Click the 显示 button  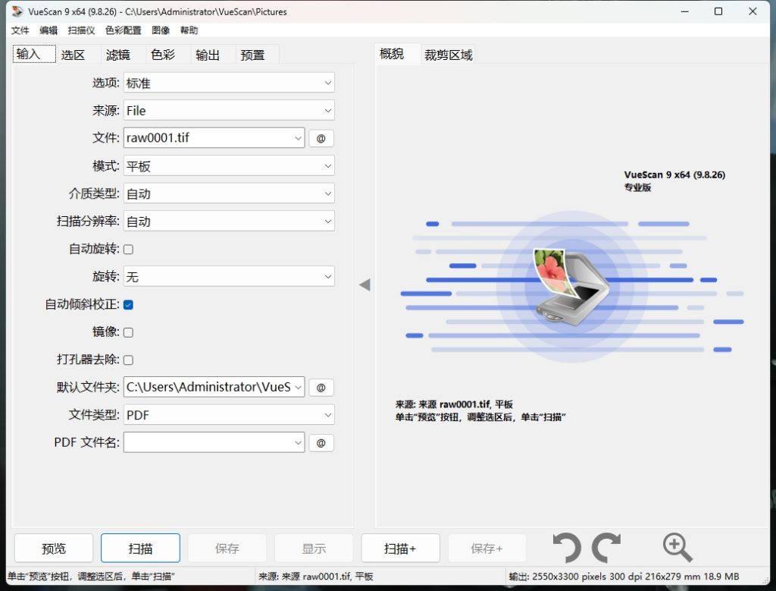pyautogui.click(x=314, y=548)
